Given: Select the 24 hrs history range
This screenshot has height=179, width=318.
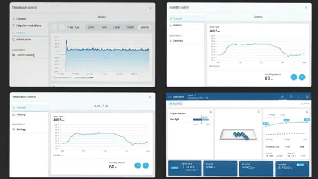Looking at the screenshot, I should 91,27.
